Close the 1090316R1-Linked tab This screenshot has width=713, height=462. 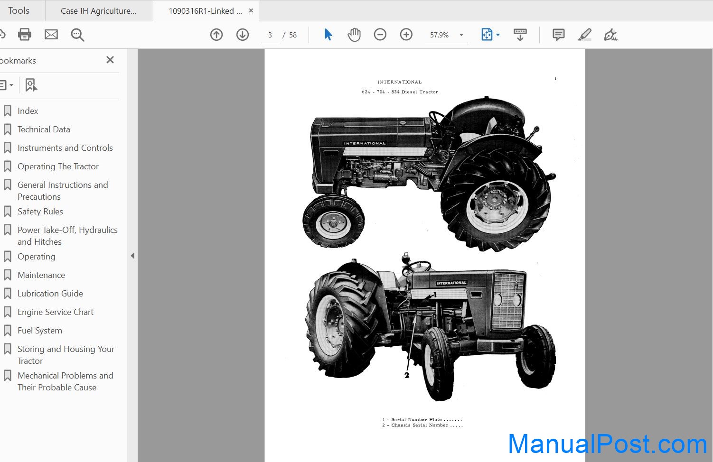251,10
